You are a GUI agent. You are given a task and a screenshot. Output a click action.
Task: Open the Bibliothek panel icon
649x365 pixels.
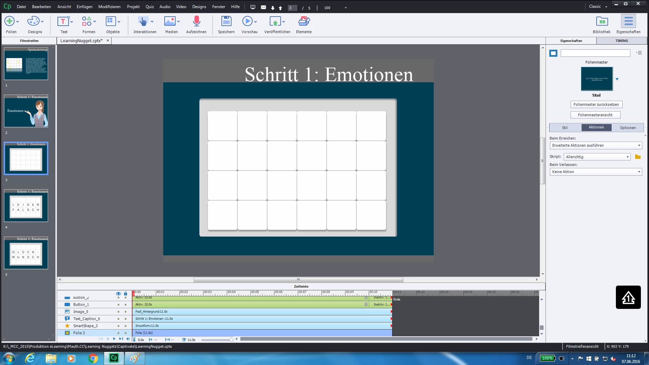click(602, 22)
